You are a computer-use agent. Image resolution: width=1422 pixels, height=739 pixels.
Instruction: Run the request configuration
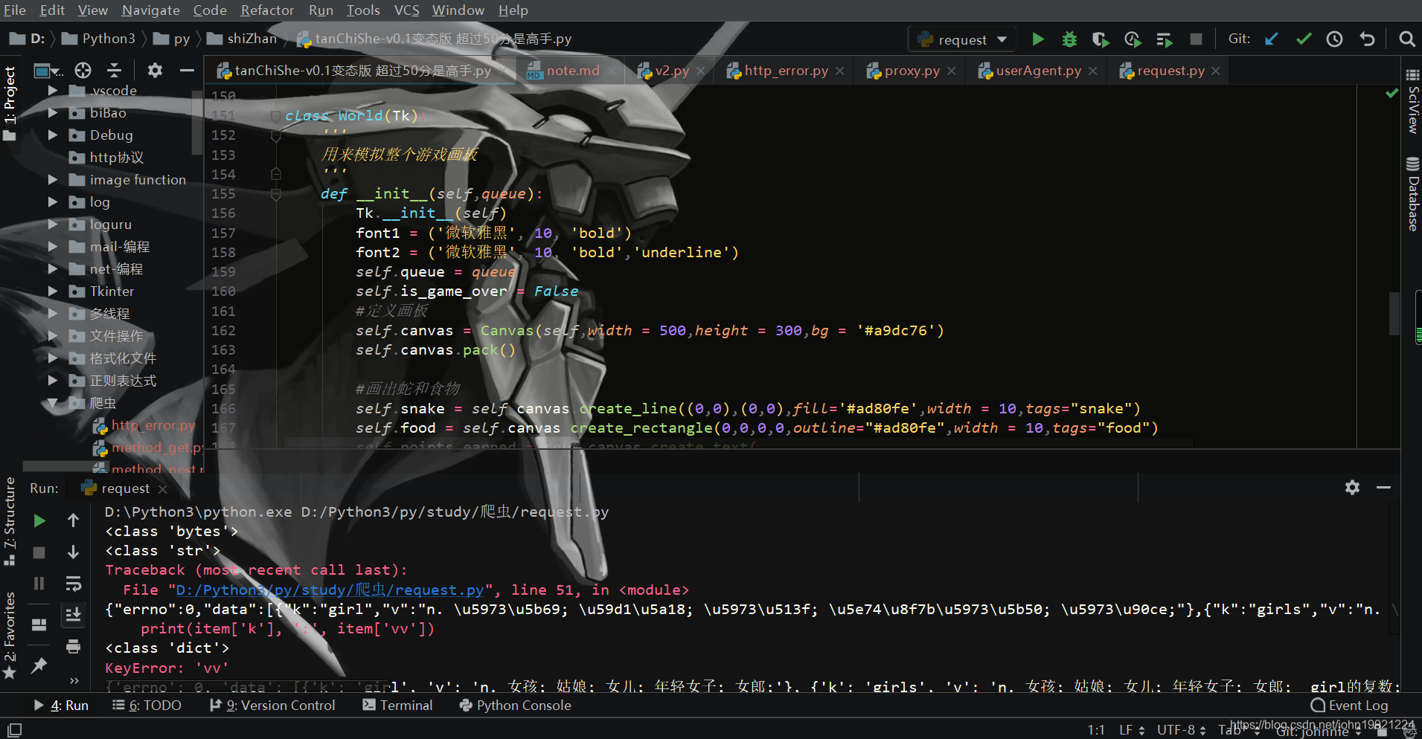1037,39
